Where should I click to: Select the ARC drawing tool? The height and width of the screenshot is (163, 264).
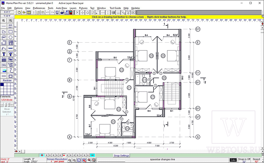4,37
